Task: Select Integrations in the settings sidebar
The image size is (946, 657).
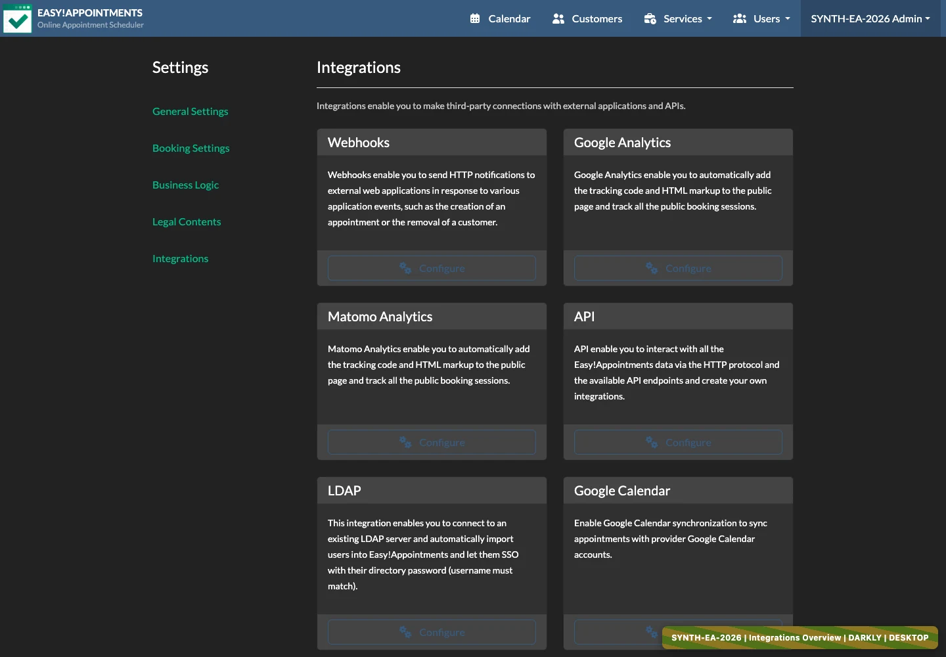Action: point(180,258)
